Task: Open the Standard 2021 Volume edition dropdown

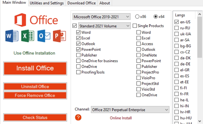Action: point(104,26)
